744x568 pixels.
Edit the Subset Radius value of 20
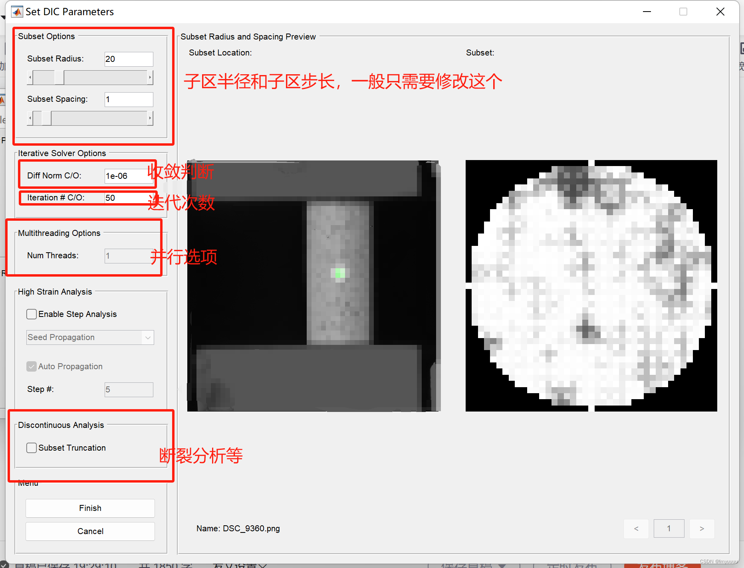[128, 59]
